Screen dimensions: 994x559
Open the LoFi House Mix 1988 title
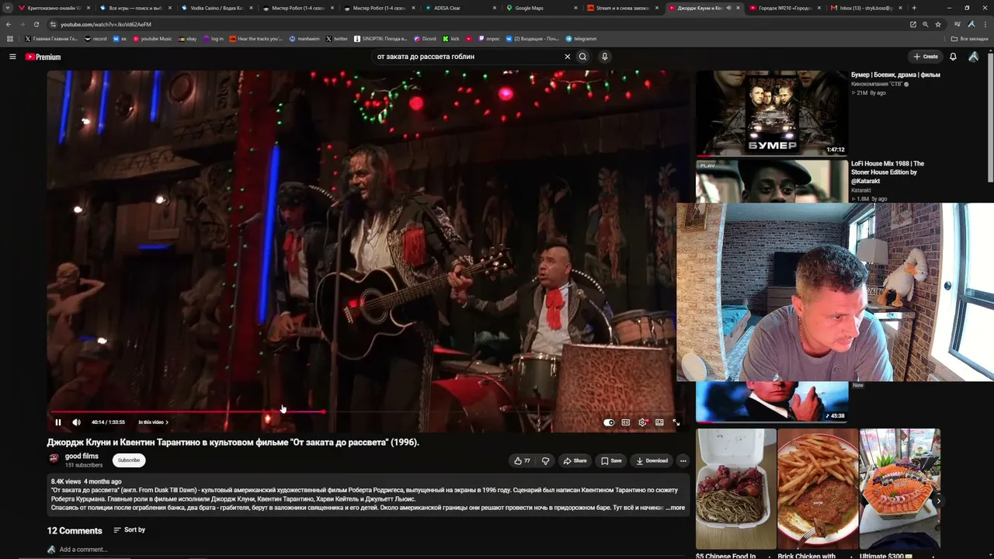point(888,172)
